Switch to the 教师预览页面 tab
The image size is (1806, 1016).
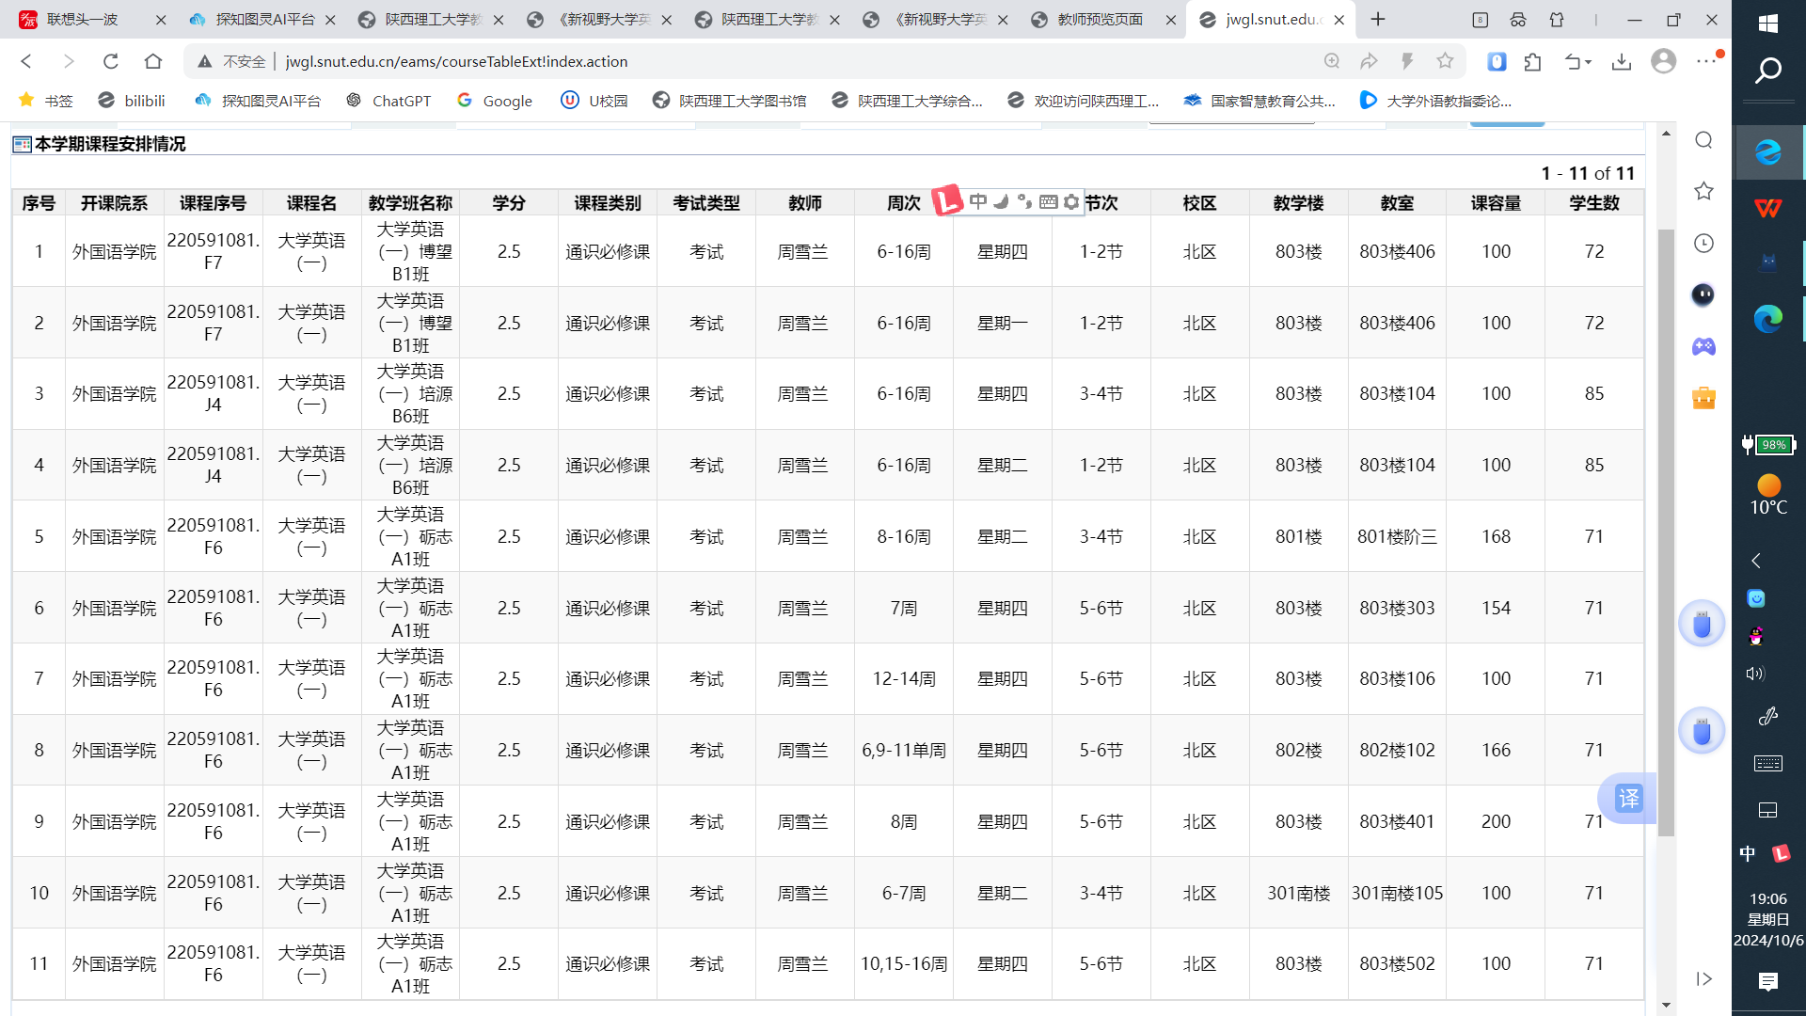point(1099,20)
